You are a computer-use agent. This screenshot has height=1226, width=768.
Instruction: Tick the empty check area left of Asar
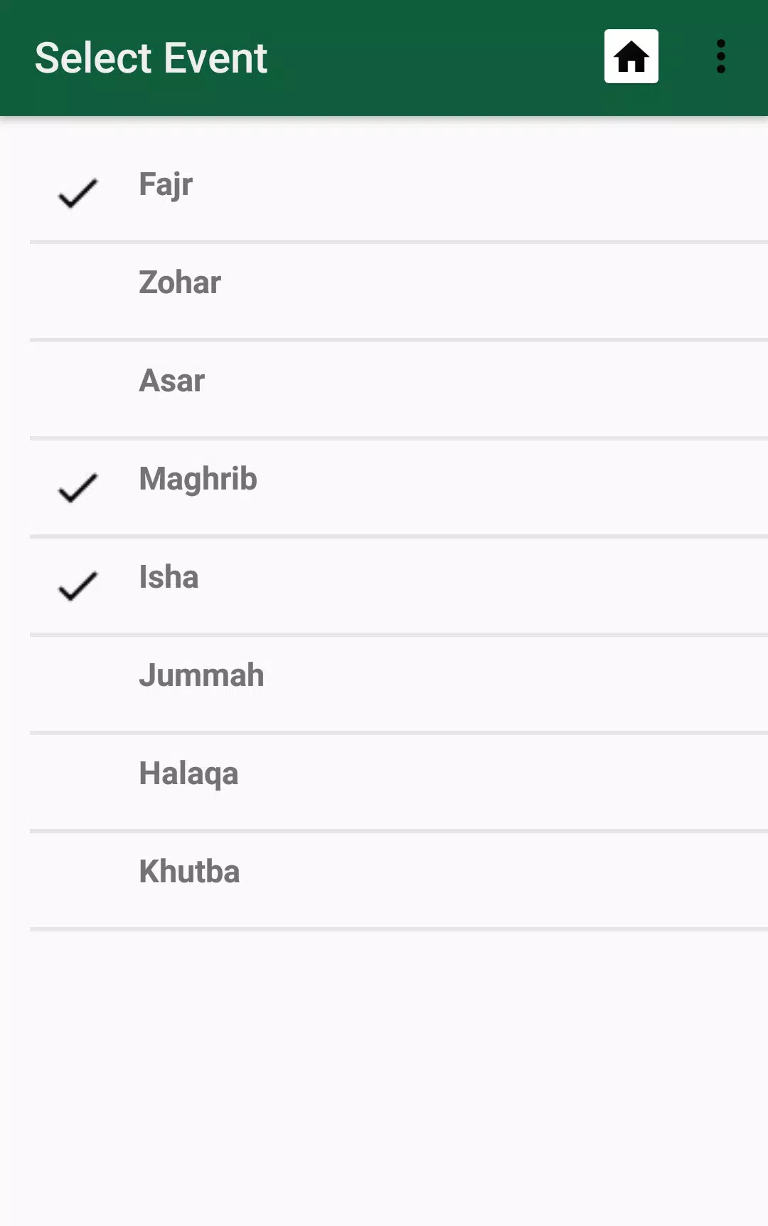[x=78, y=389]
